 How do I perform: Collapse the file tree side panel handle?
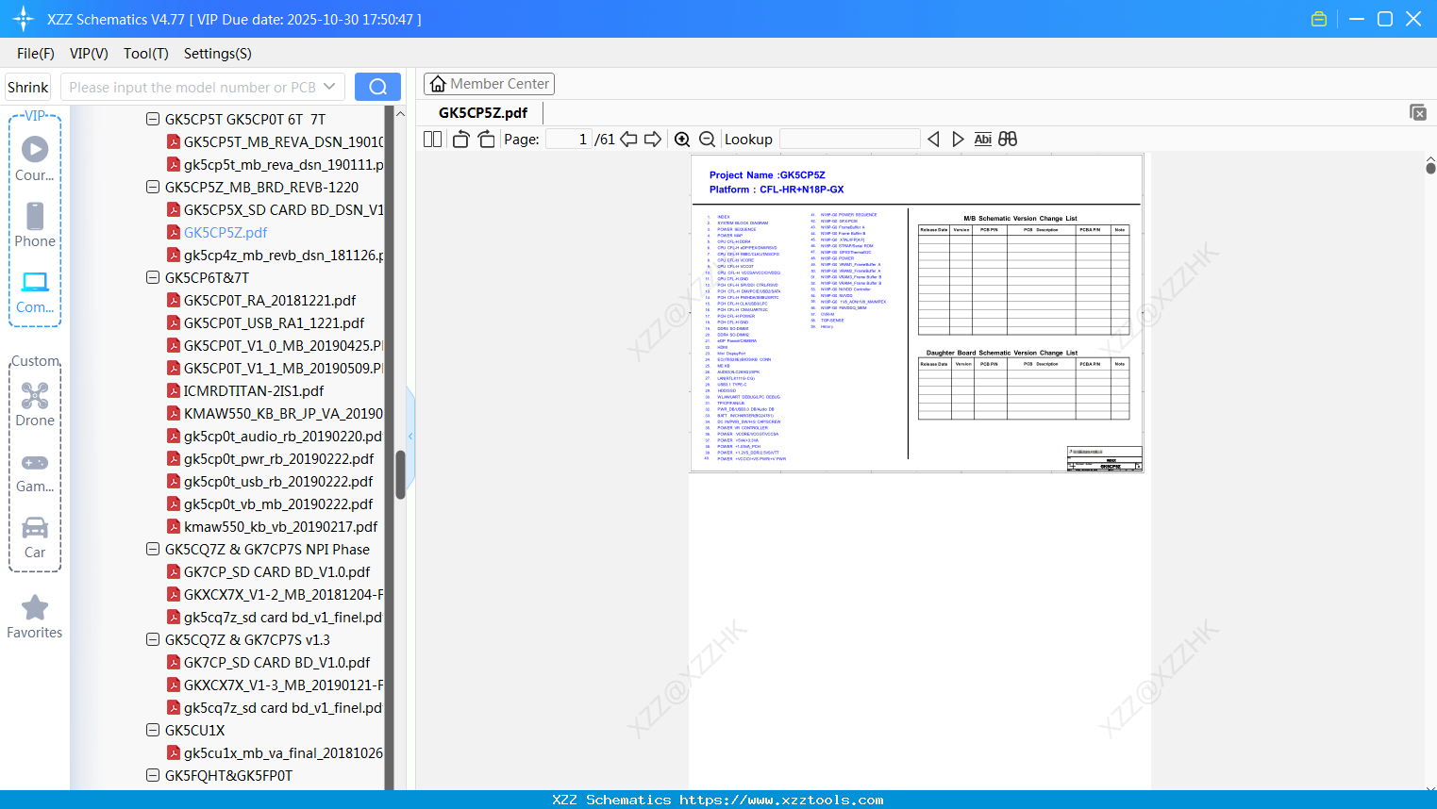click(410, 436)
